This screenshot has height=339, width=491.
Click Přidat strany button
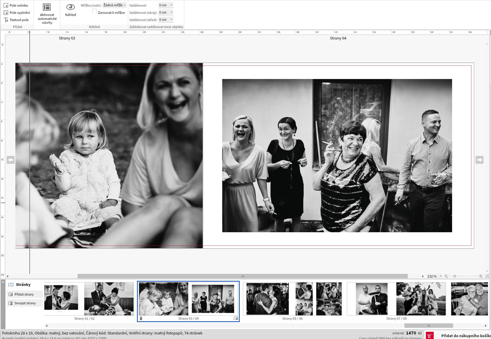pyautogui.click(x=25, y=294)
